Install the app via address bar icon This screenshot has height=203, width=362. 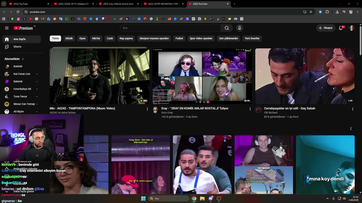point(305,12)
